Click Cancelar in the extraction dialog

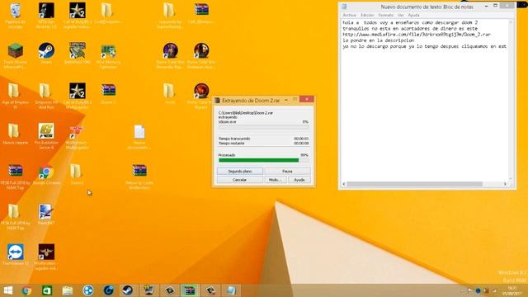point(239,180)
